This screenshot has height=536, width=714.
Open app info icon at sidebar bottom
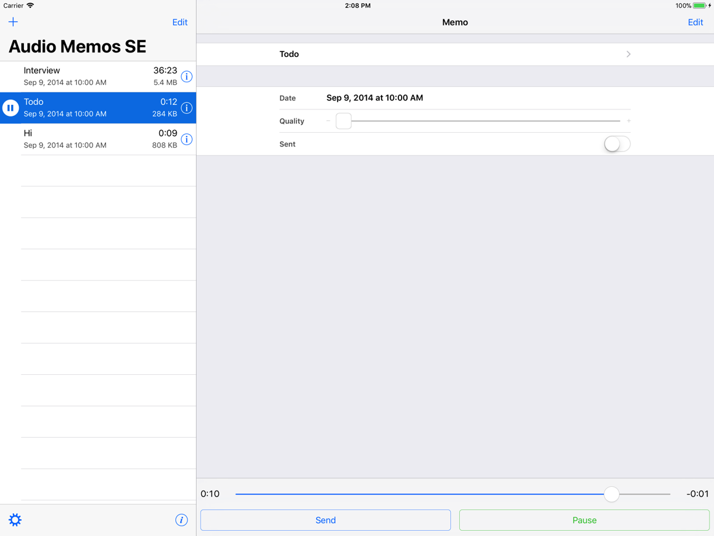181,520
